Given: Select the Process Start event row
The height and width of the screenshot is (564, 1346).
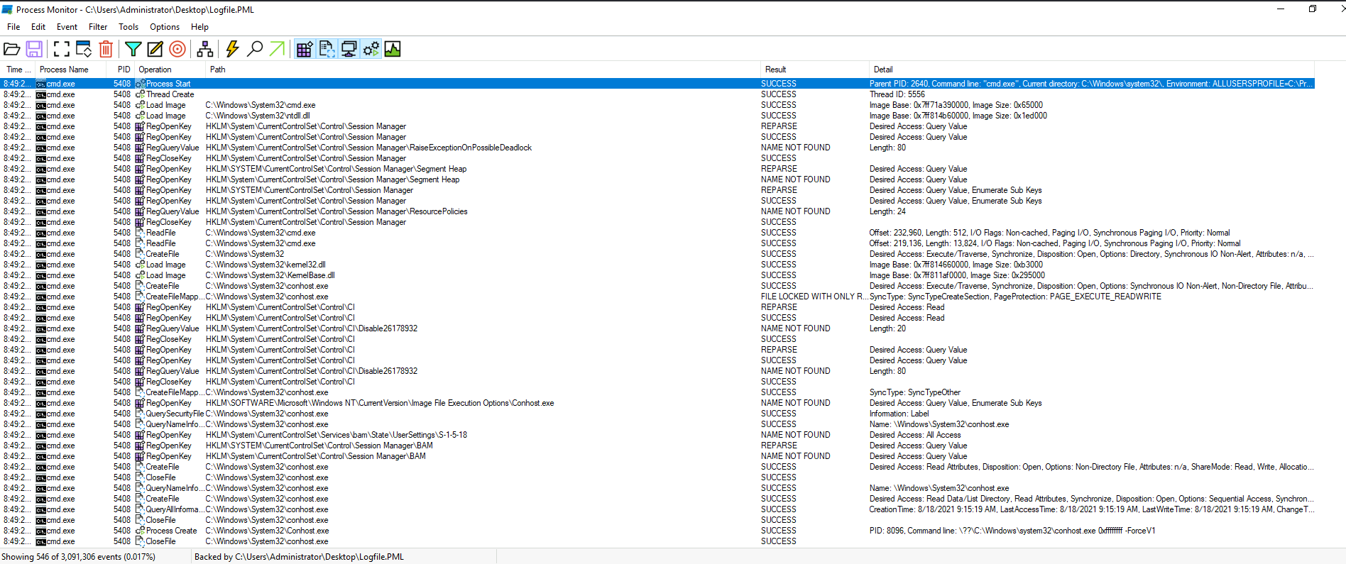Looking at the screenshot, I should point(657,84).
